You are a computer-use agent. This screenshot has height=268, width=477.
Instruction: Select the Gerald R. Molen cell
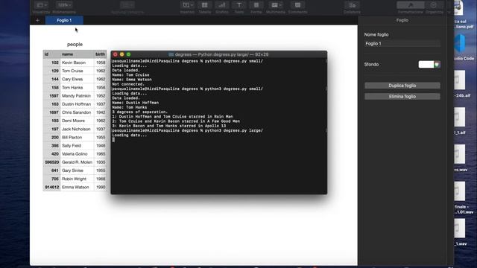point(77,162)
